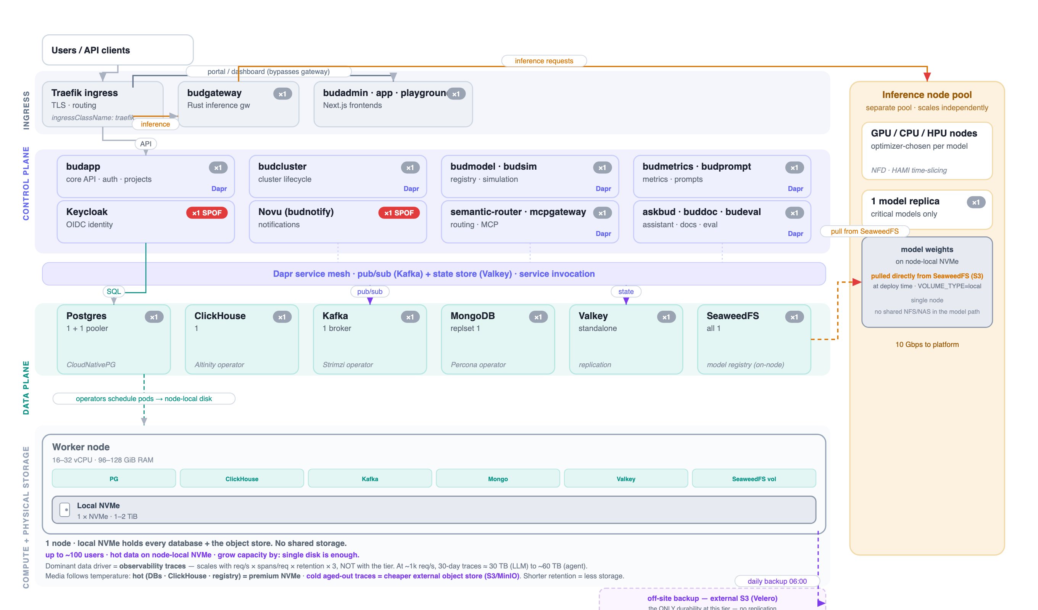Select the model weights box
This screenshot has width=1038, height=610.
927,282
